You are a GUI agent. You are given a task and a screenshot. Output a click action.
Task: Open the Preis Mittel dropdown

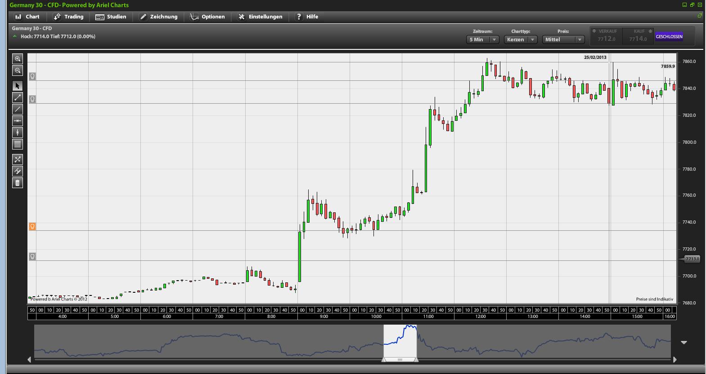tap(563, 40)
